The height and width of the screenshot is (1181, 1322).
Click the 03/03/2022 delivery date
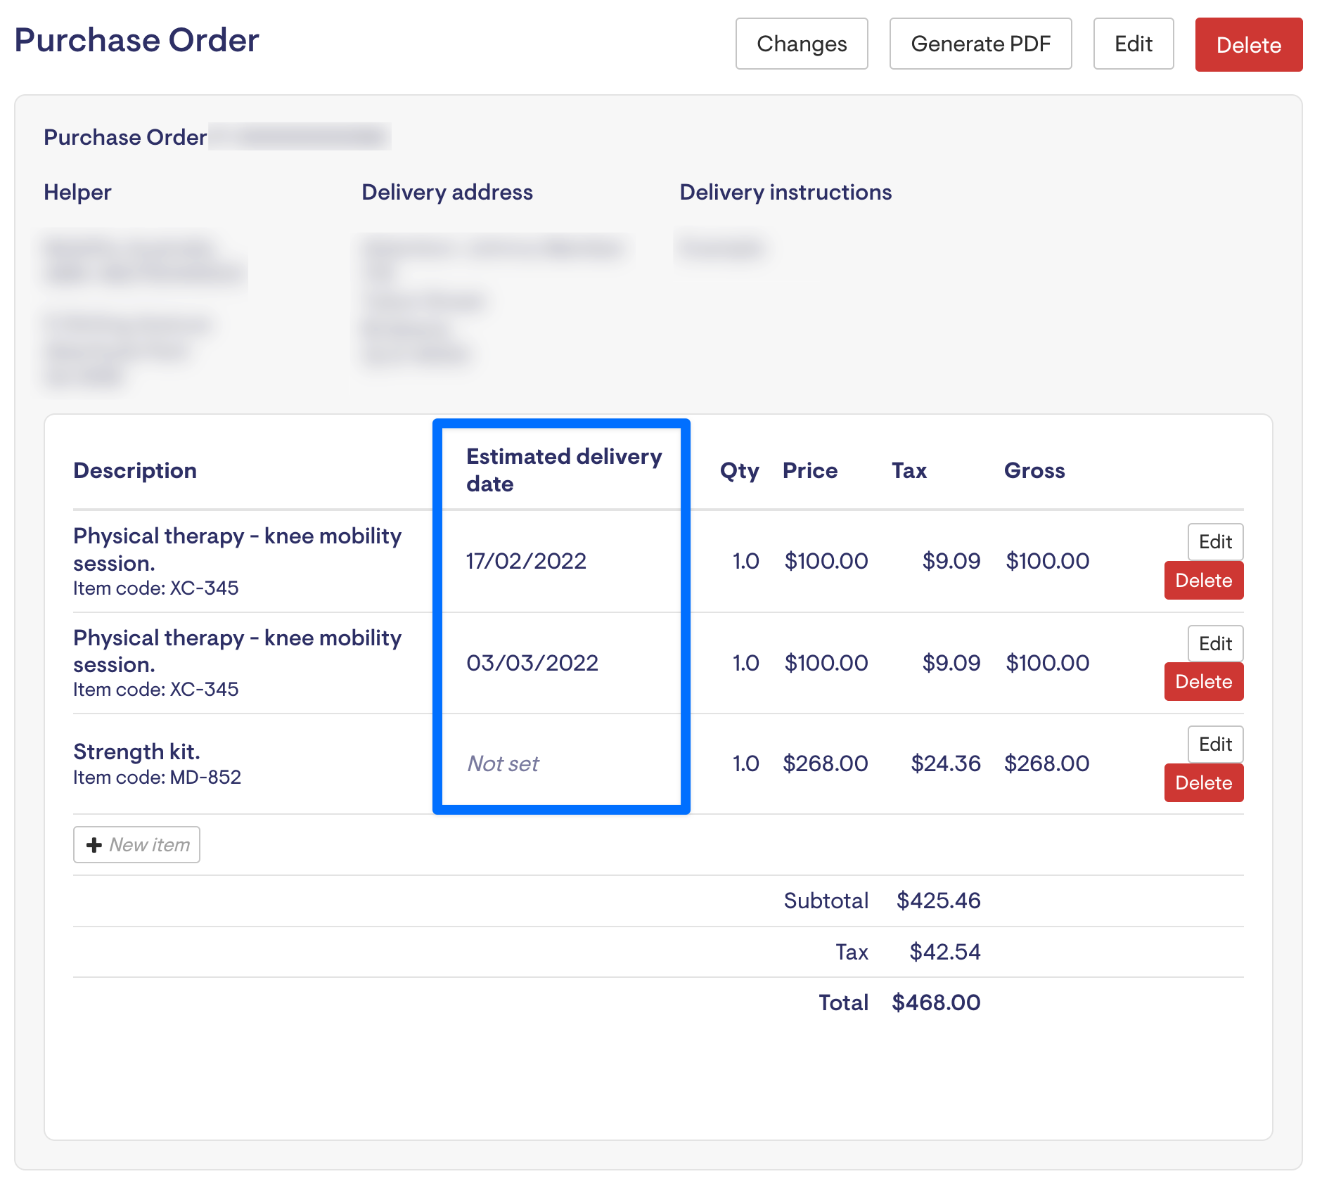[x=532, y=663]
